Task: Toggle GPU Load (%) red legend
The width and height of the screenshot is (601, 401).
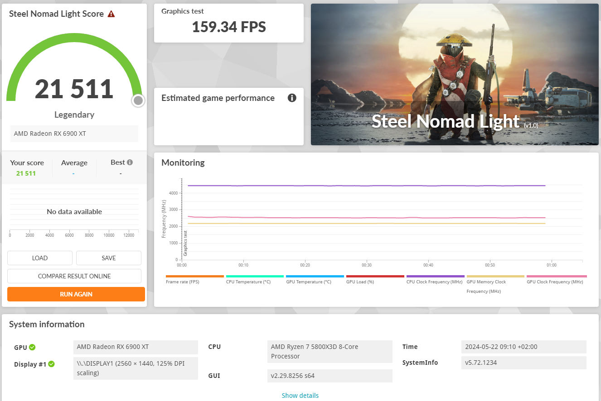Action: point(375,276)
